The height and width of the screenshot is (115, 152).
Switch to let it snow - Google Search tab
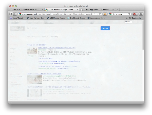62,10
